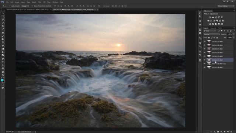Click the foreground color swatch
Screen dimensions: 236x133
[2, 80]
